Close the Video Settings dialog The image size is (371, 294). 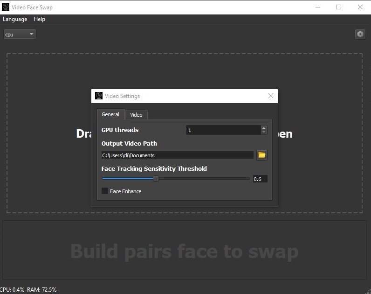tap(271, 96)
